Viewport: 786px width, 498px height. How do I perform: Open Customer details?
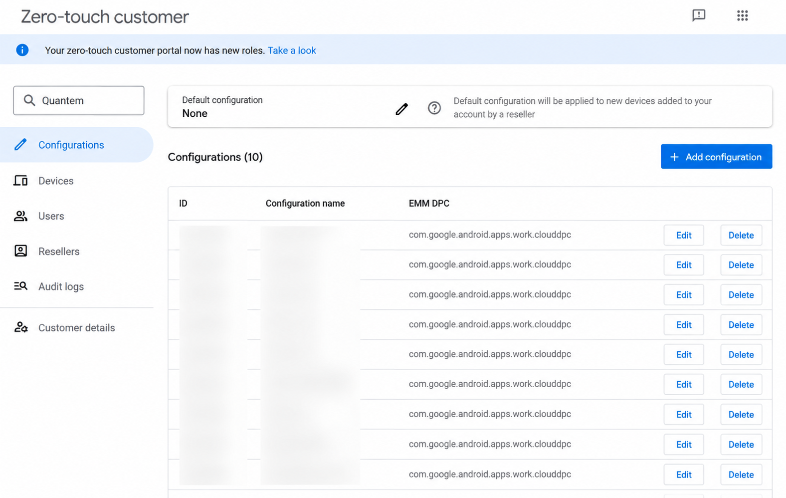coord(76,328)
